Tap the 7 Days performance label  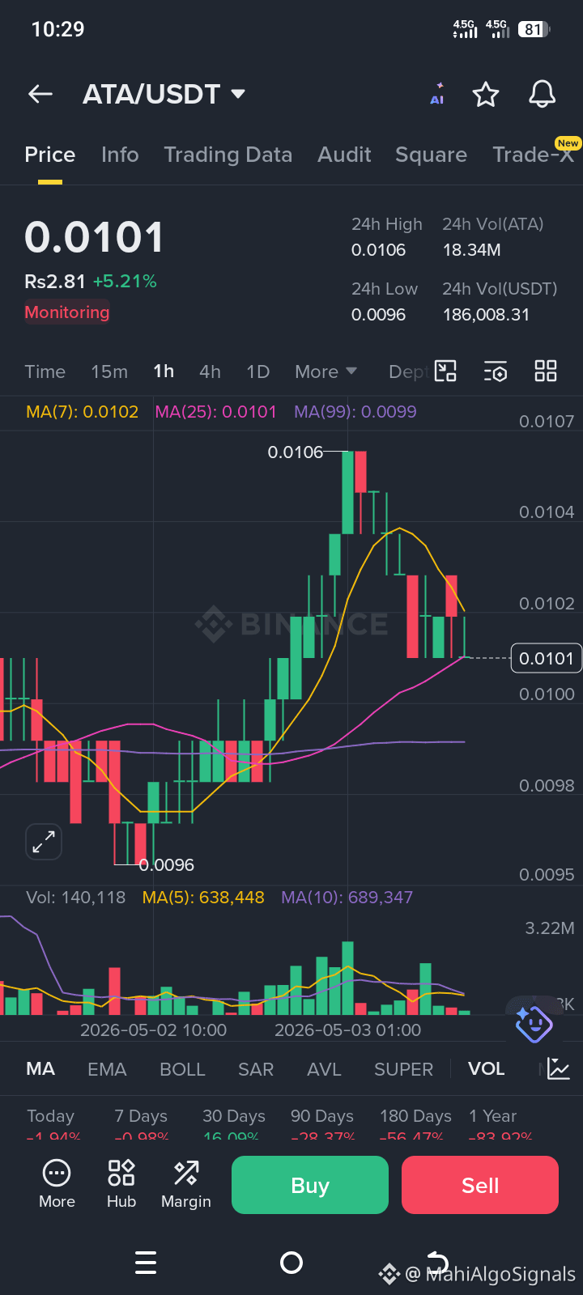pos(141,1116)
